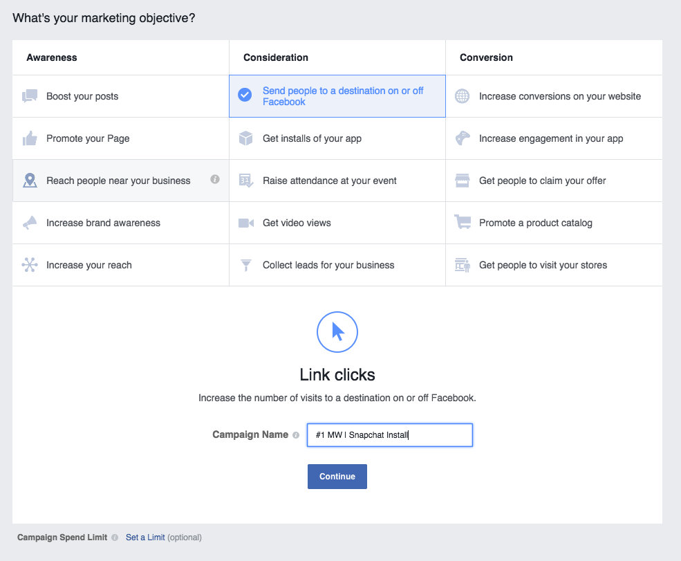Click the Consideration column header
This screenshot has width=681, height=561.
click(276, 57)
